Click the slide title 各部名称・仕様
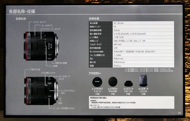This screenshot has height=121, width=190. tap(22, 11)
